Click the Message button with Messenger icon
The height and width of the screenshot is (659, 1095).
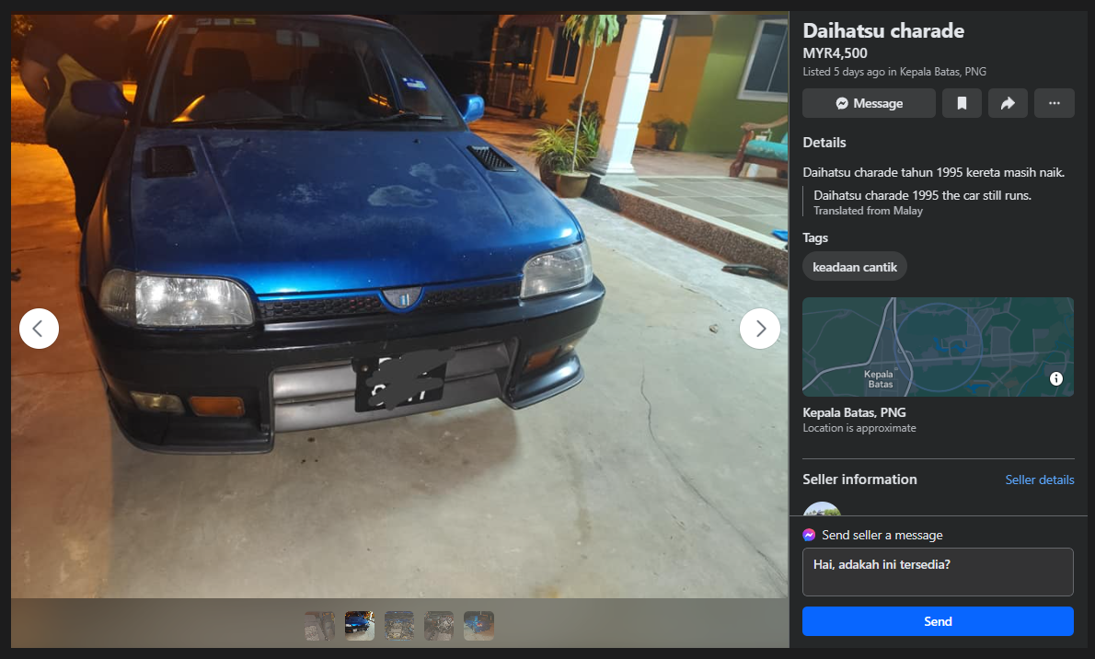point(869,103)
